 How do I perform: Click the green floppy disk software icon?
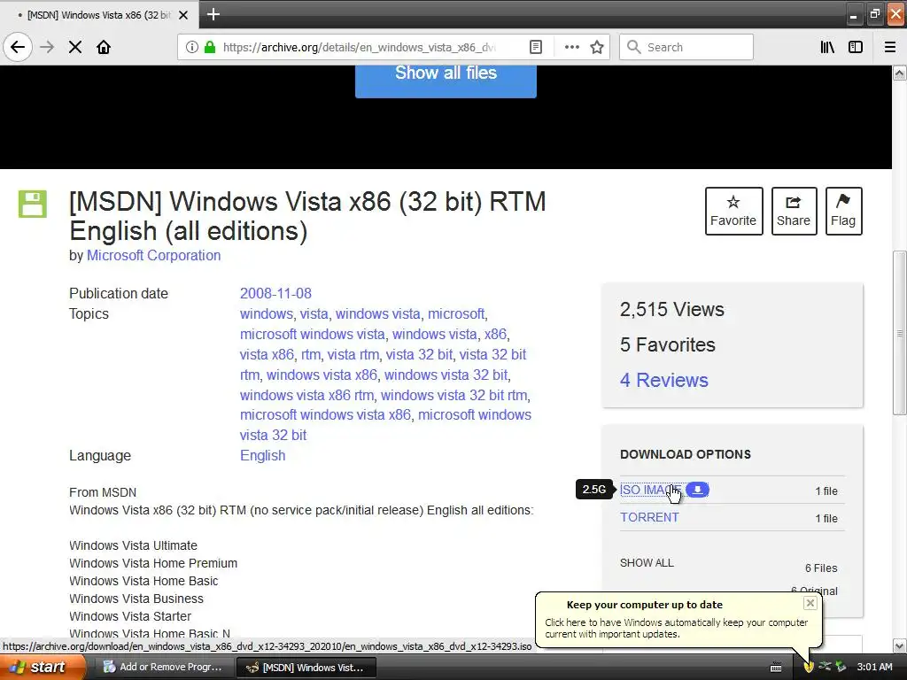pyautogui.click(x=33, y=204)
